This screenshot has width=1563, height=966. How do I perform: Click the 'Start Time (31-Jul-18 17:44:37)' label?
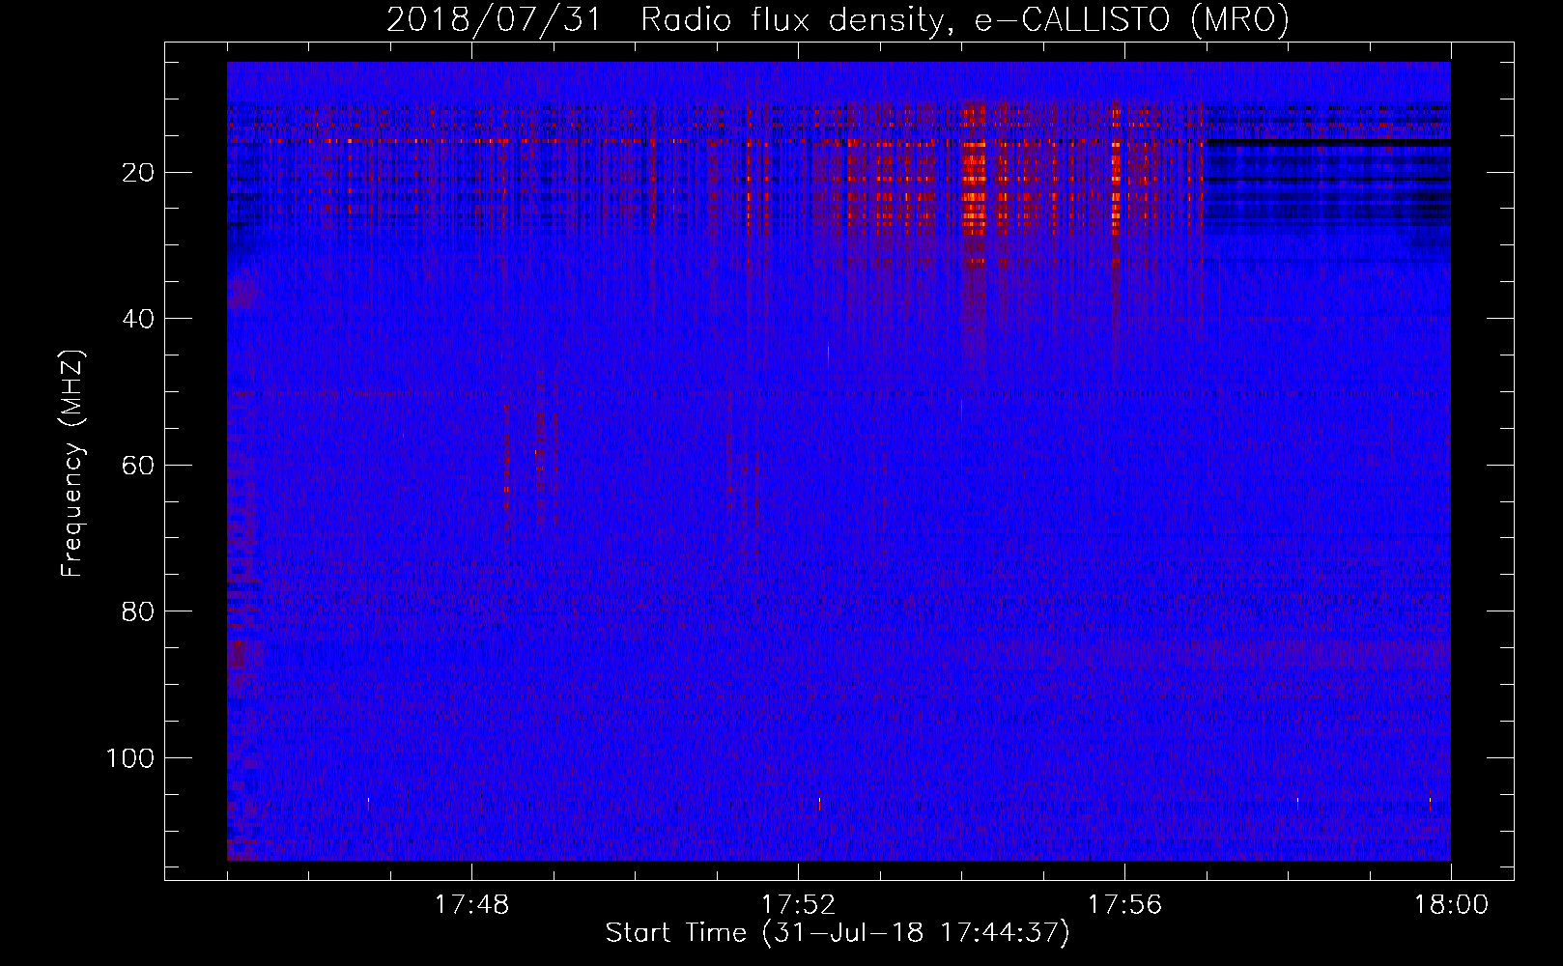838,933
